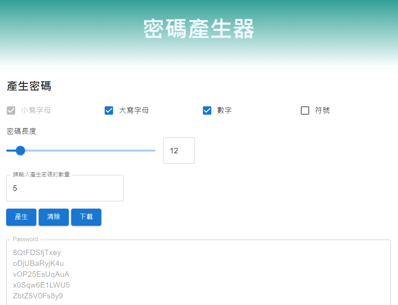Click the Password field legend label
The image size is (398, 305).
pyautogui.click(x=26, y=239)
